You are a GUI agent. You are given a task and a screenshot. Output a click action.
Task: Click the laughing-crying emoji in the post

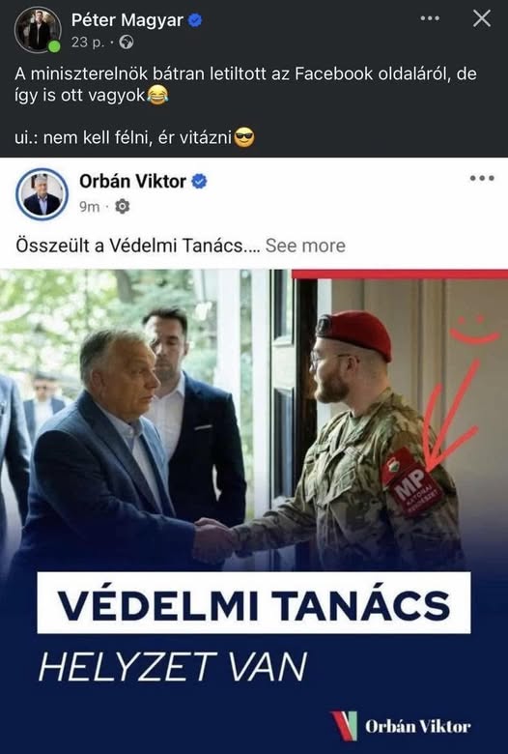point(157,95)
